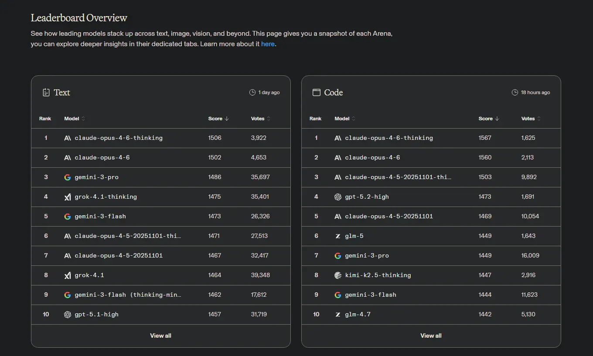This screenshot has height=356, width=593.
Task: Click the Kimi logo beside kimi-k2.5-thinking
Action: coord(338,275)
